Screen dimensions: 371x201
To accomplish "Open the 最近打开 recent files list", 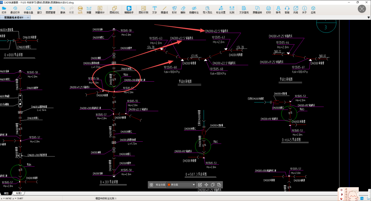I will (15, 10).
